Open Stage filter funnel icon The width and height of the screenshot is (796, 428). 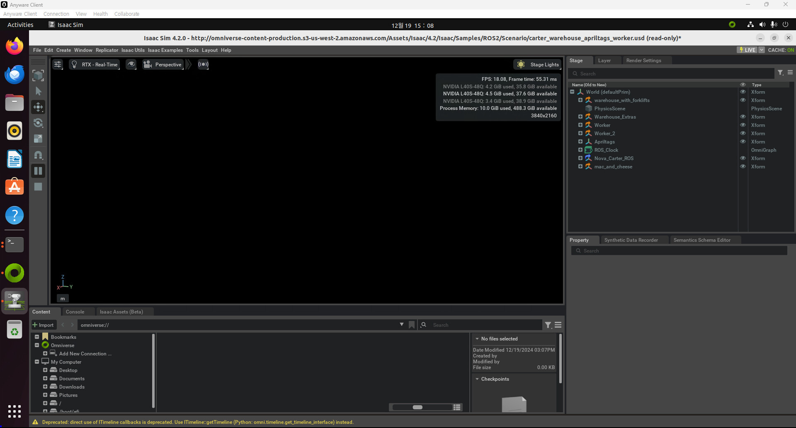(780, 73)
